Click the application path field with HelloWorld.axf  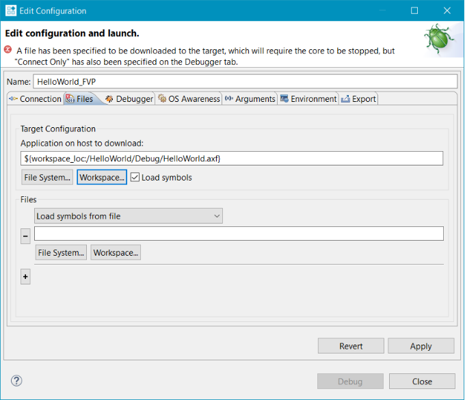click(x=232, y=159)
